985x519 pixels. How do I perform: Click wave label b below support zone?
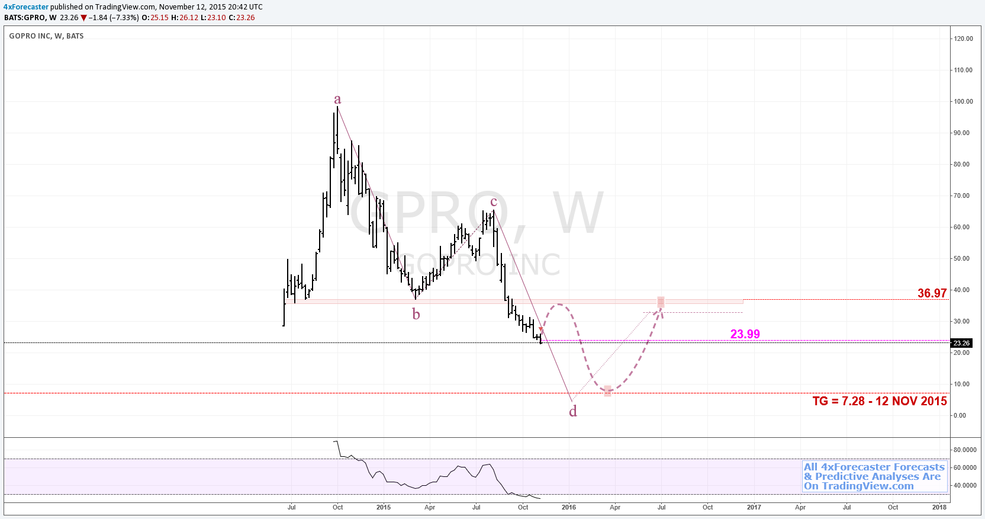point(416,314)
